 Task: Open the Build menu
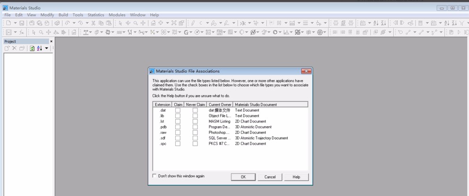point(63,15)
